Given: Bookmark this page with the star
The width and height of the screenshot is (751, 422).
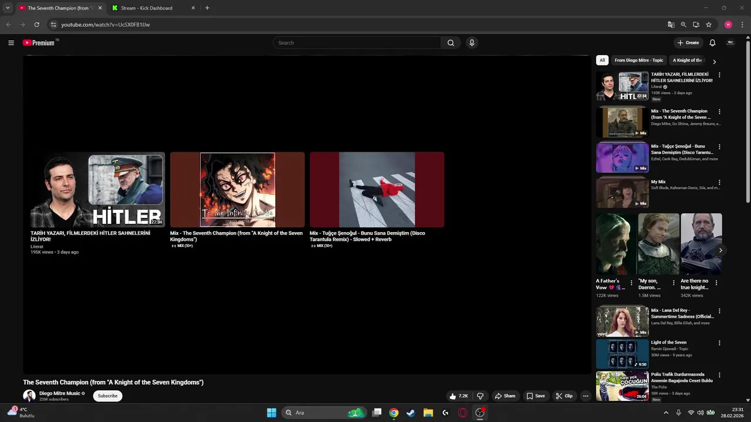Looking at the screenshot, I should 709,25.
